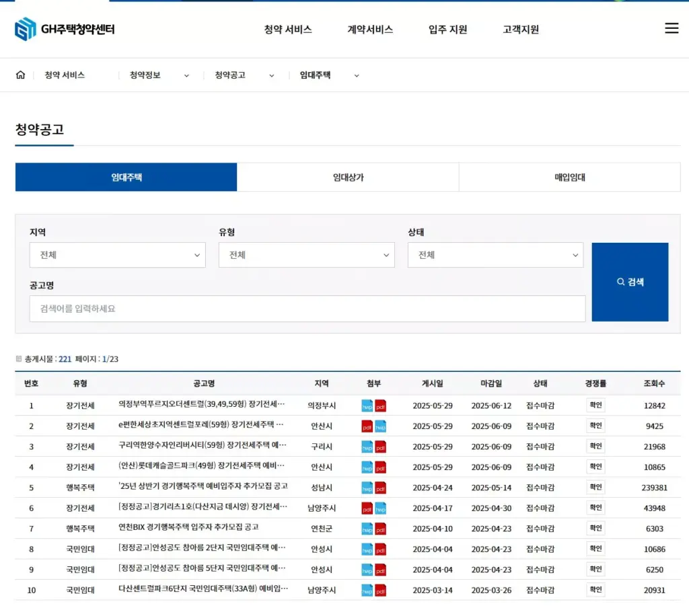Open the 상태 filter dropdown
Viewport: 689px width, 608px height.
click(x=496, y=255)
